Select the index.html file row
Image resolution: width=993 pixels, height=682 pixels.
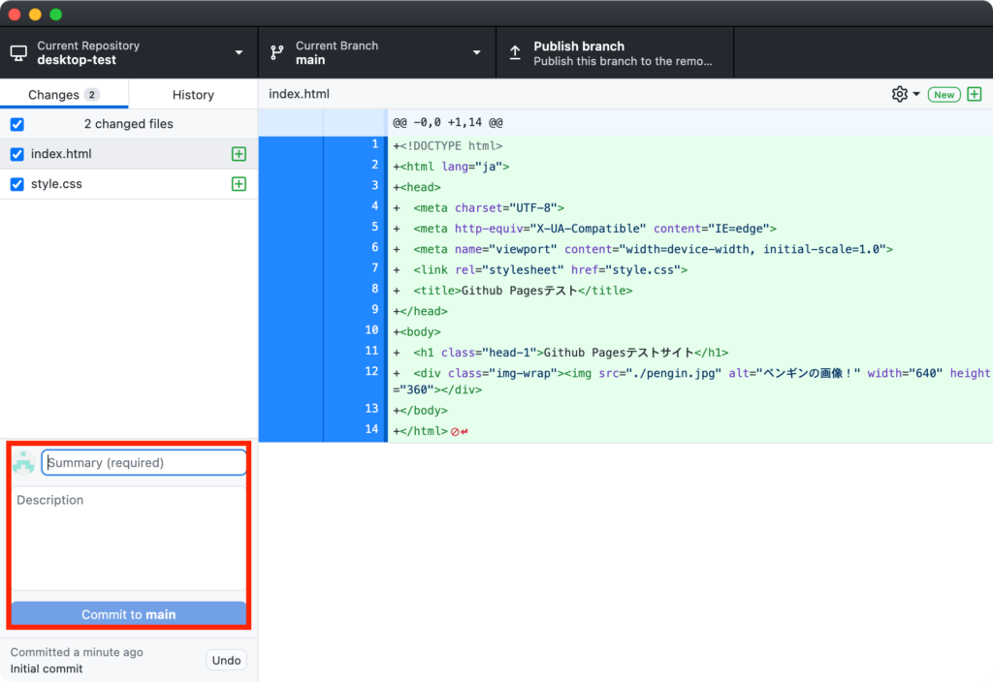129,154
